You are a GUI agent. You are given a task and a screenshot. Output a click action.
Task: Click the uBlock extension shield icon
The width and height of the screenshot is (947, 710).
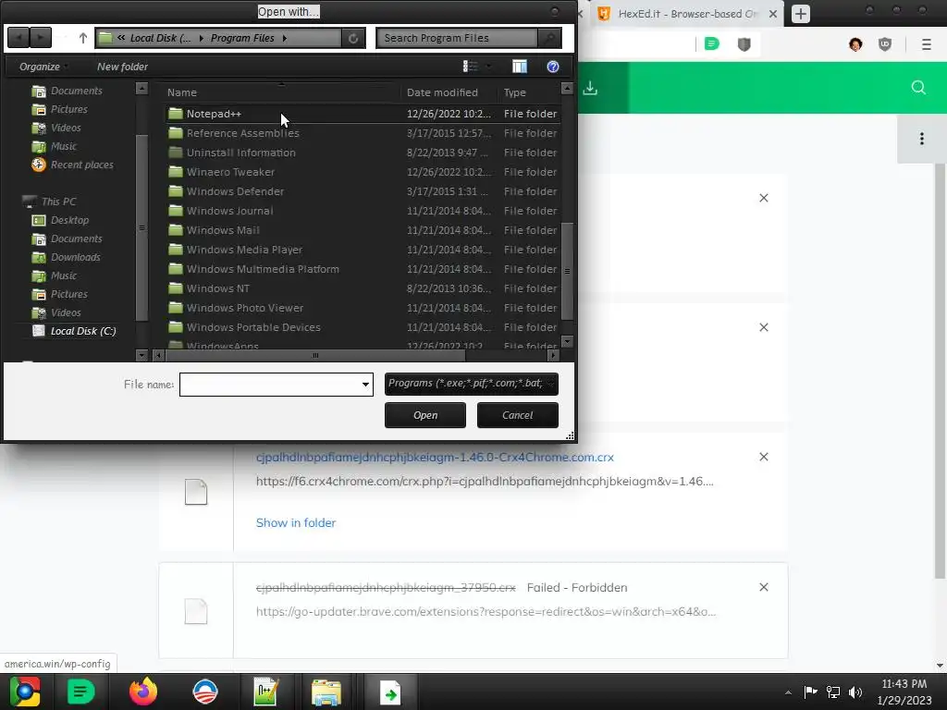pyautogui.click(x=885, y=44)
